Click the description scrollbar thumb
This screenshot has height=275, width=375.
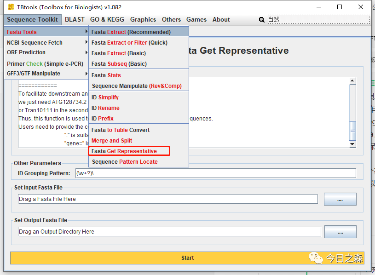pos(352,131)
